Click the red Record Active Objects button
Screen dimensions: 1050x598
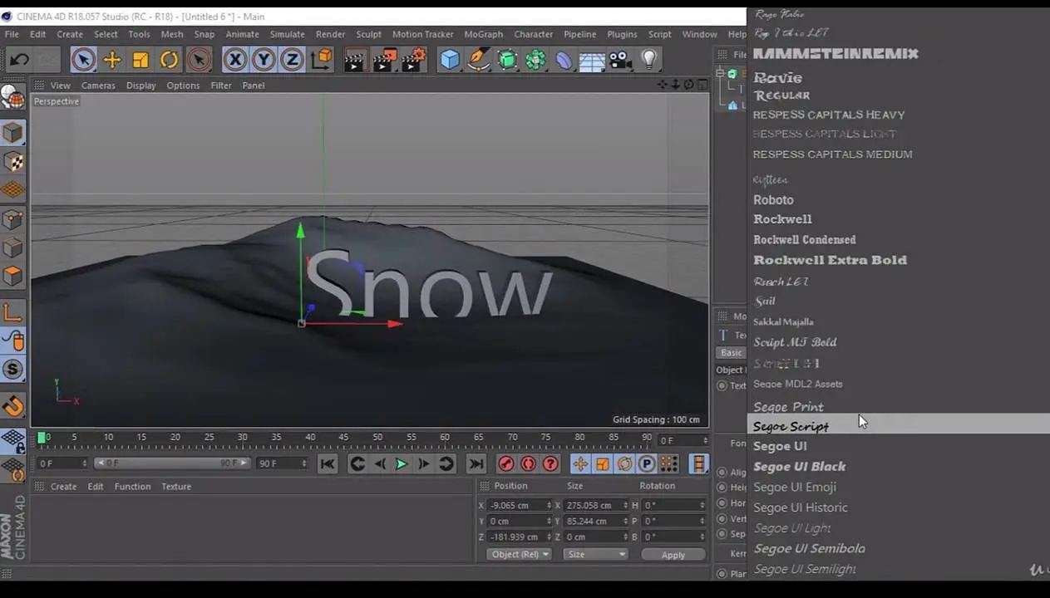pos(506,463)
